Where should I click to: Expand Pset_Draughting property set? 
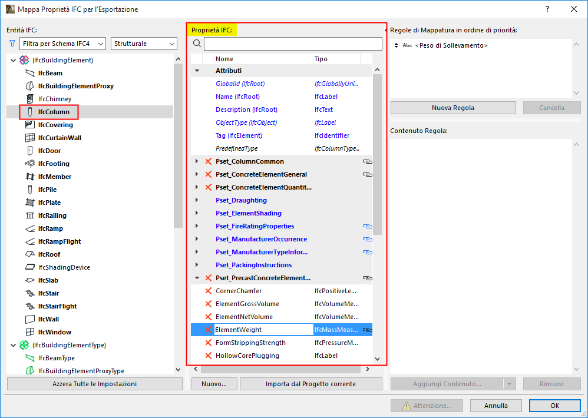click(197, 200)
